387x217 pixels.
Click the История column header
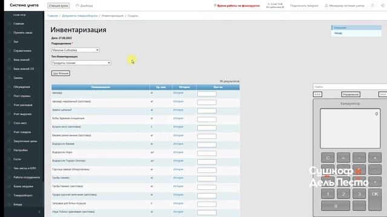pos(184,87)
